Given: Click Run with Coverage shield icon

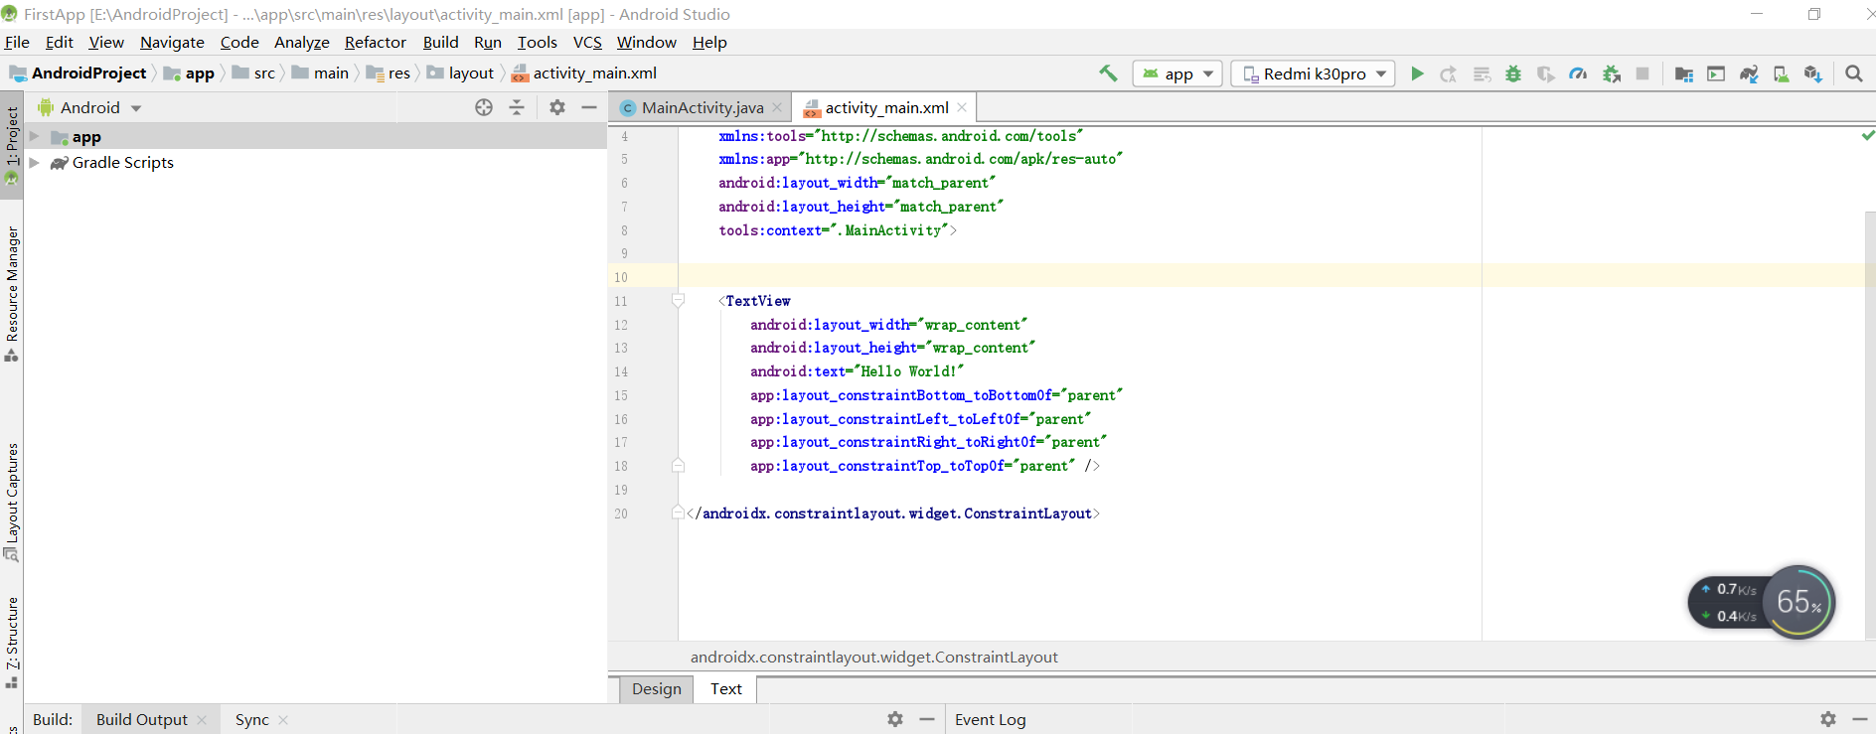Looking at the screenshot, I should point(1545,73).
